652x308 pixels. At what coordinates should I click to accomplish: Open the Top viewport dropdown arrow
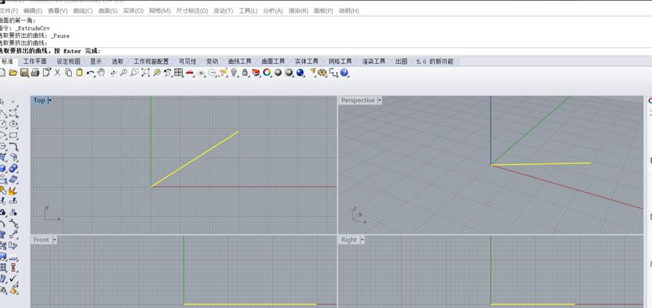coord(49,100)
